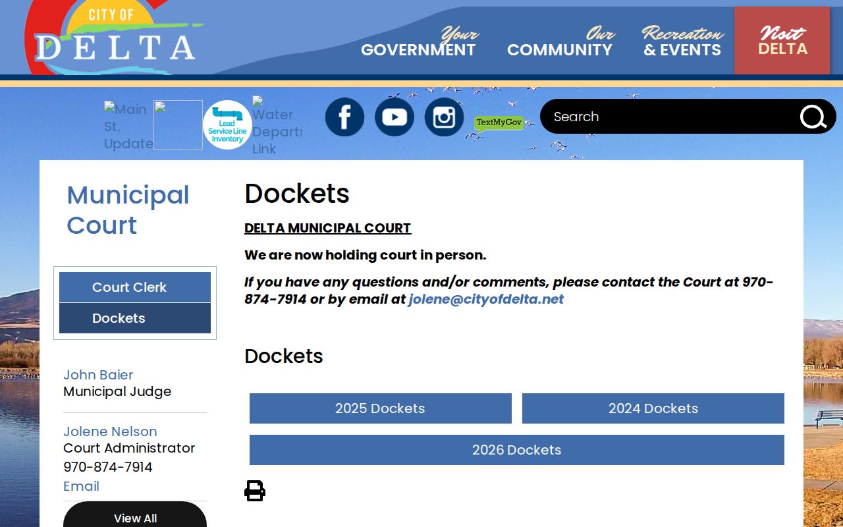Open the Your Government menu
The width and height of the screenshot is (843, 527).
tap(418, 42)
